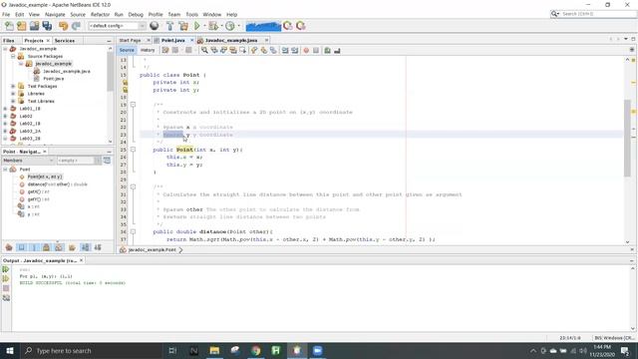The height and width of the screenshot is (359, 638).
Task: Toggle Show Fields filter in Navigator
Action: pos(22,247)
